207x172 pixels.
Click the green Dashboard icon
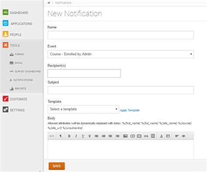(x=6, y=12)
